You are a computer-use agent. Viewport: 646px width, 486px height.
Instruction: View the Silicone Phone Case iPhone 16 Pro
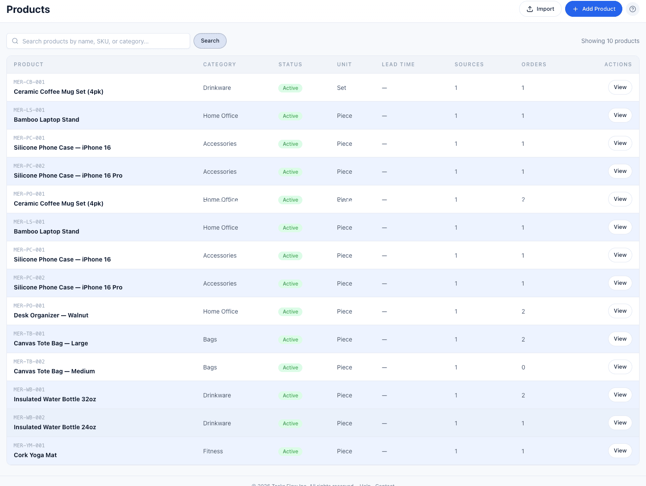coord(620,171)
